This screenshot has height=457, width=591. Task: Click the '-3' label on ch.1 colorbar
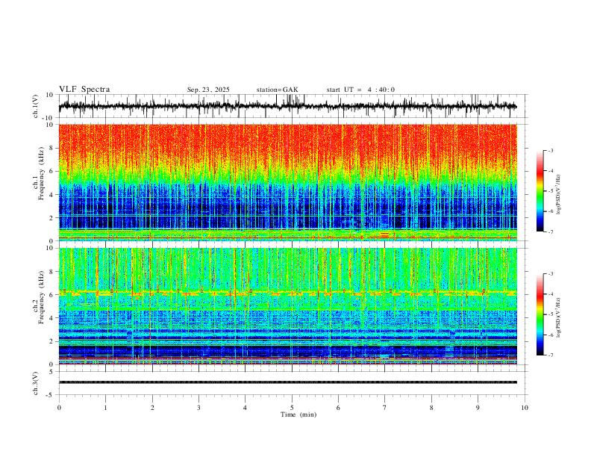point(550,150)
